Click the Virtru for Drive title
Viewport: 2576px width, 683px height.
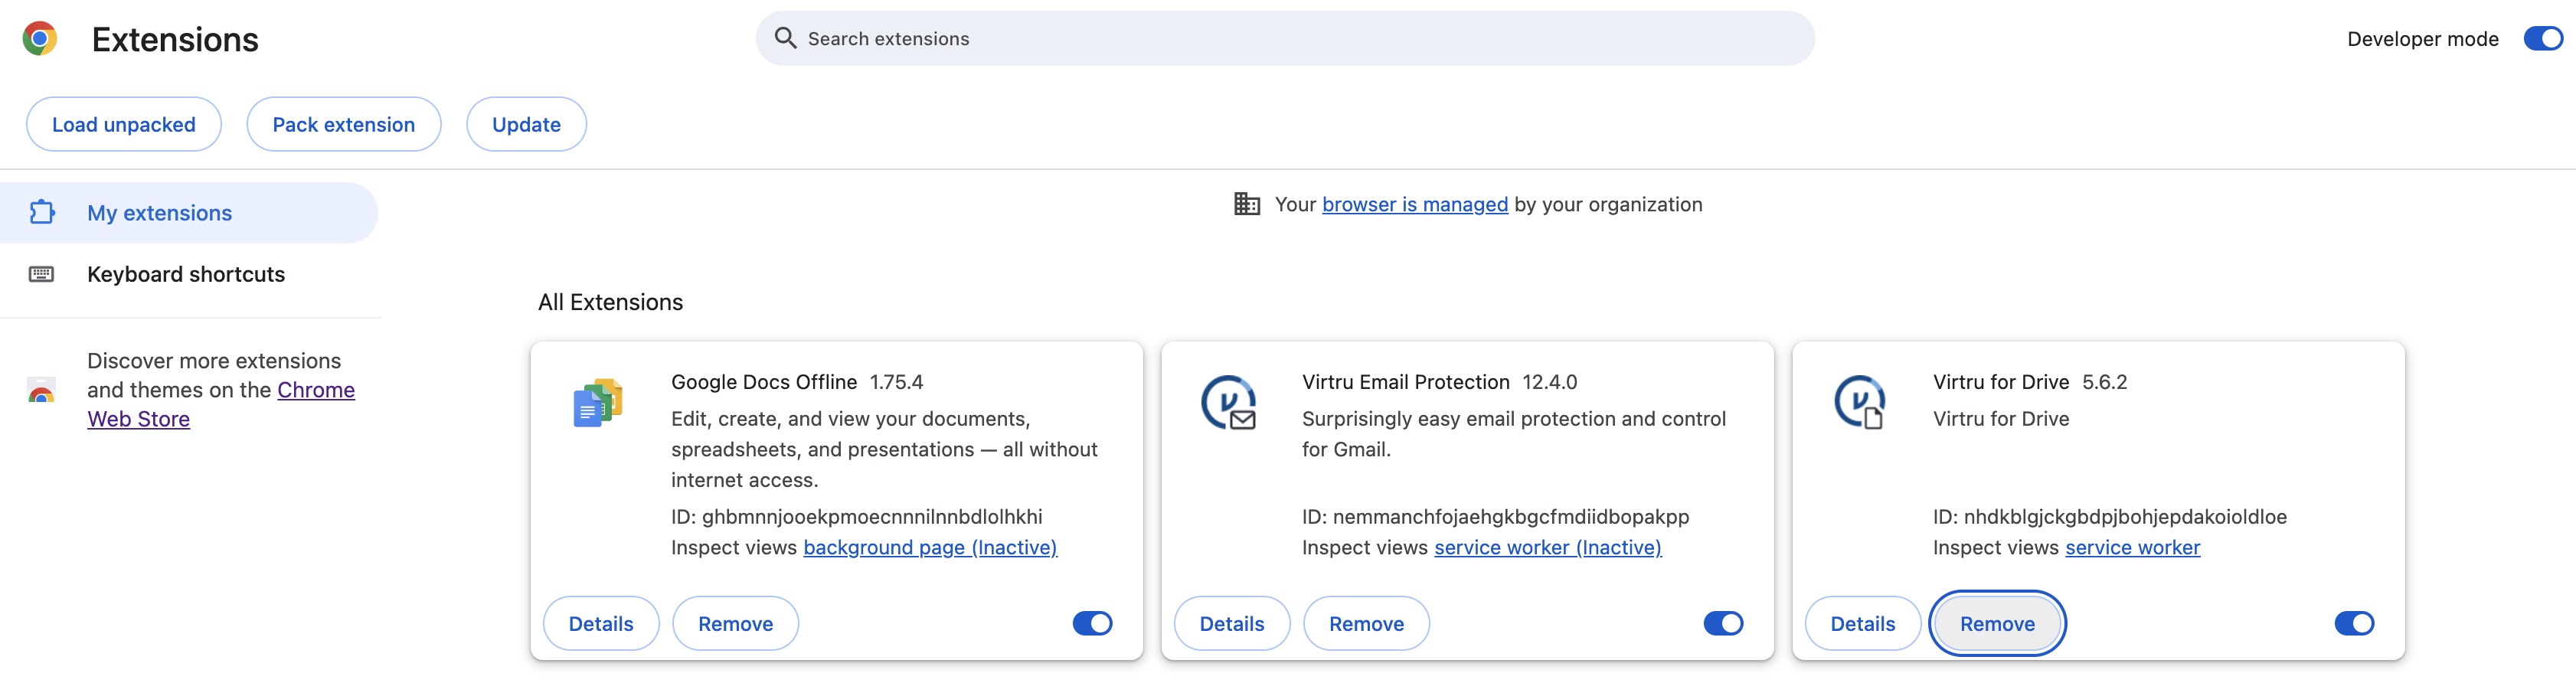coord(2000,382)
